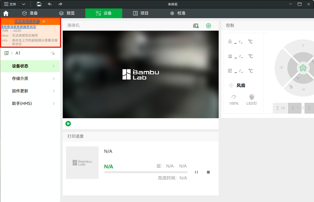Collapse the 无法连接服务器 error banner
This screenshot has height=202, width=314.
point(44,21)
